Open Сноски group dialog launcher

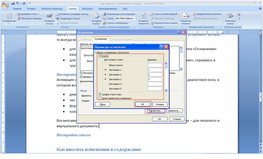click(x=88, y=27)
